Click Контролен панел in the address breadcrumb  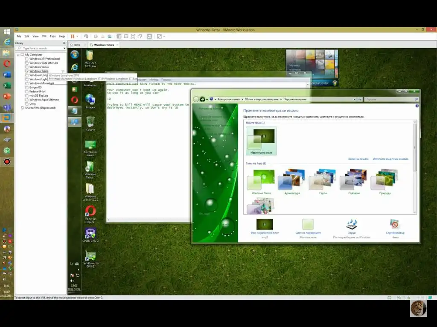coord(229,99)
